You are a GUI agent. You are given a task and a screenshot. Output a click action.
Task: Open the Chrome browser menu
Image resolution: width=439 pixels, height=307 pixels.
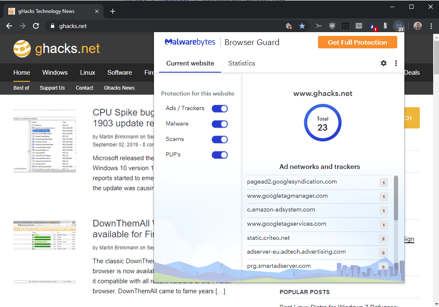click(x=431, y=25)
